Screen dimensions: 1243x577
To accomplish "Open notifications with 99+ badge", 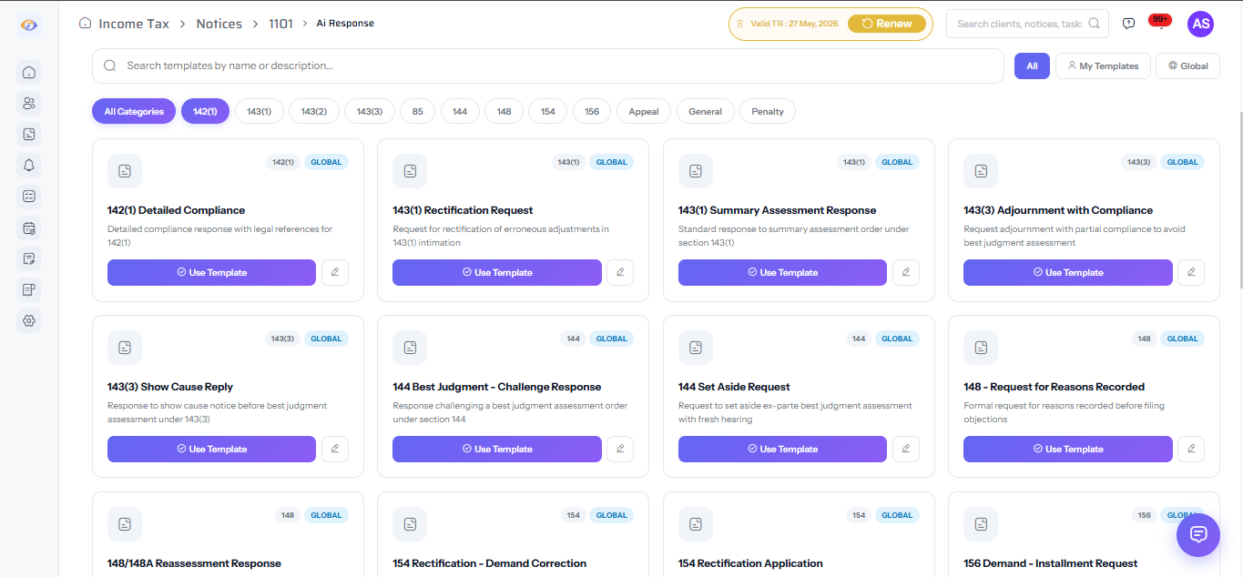I will [1160, 23].
